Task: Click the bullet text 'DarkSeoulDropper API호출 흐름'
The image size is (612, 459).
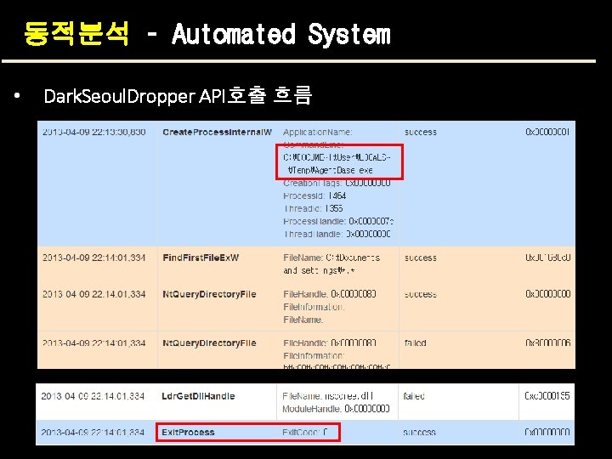Action: coord(178,95)
